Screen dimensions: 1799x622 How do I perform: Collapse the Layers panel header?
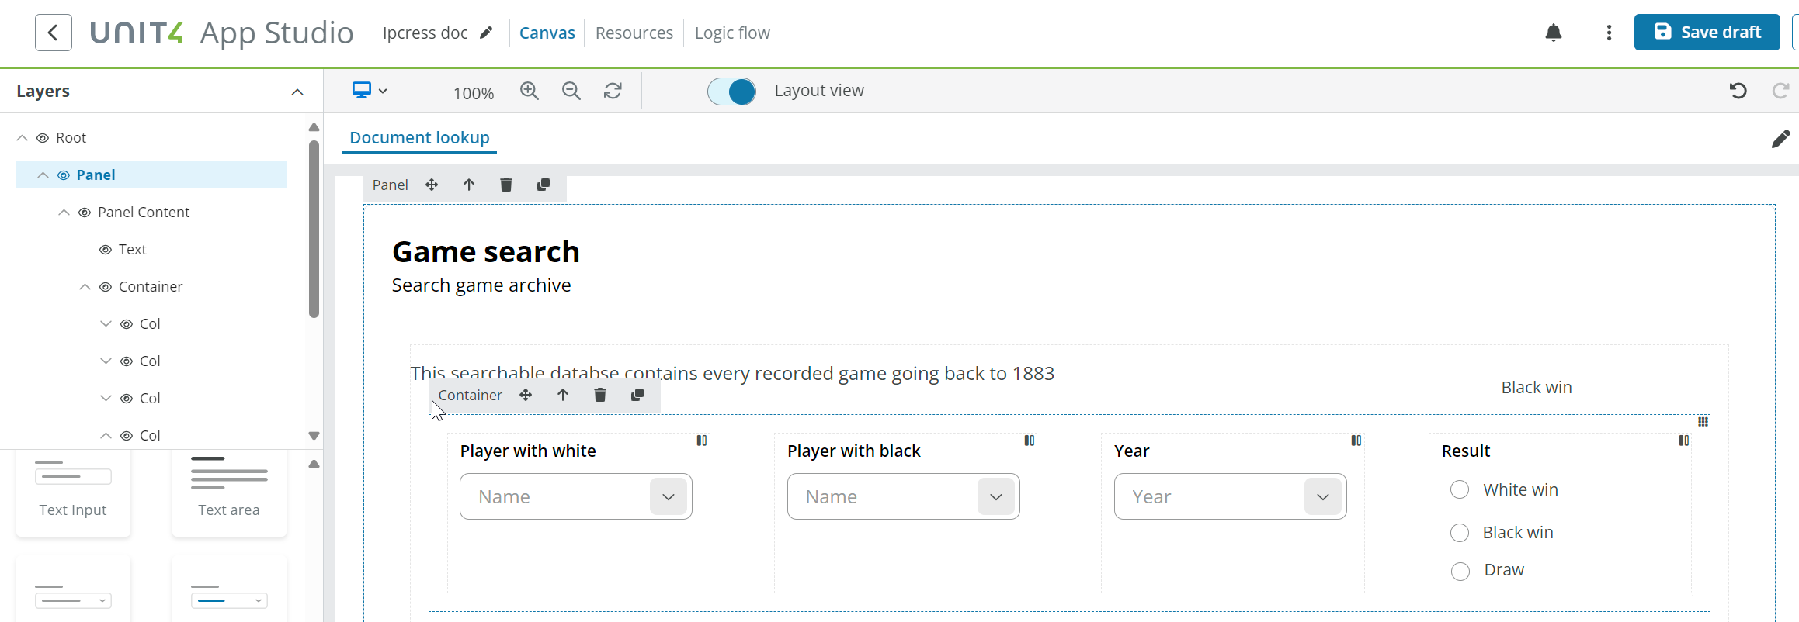click(x=297, y=92)
